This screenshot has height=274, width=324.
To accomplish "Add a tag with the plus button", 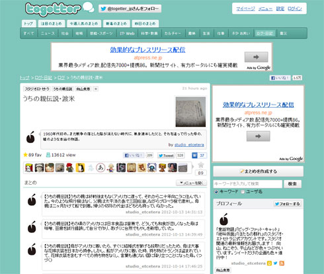I will pyautogui.click(x=96, y=89).
